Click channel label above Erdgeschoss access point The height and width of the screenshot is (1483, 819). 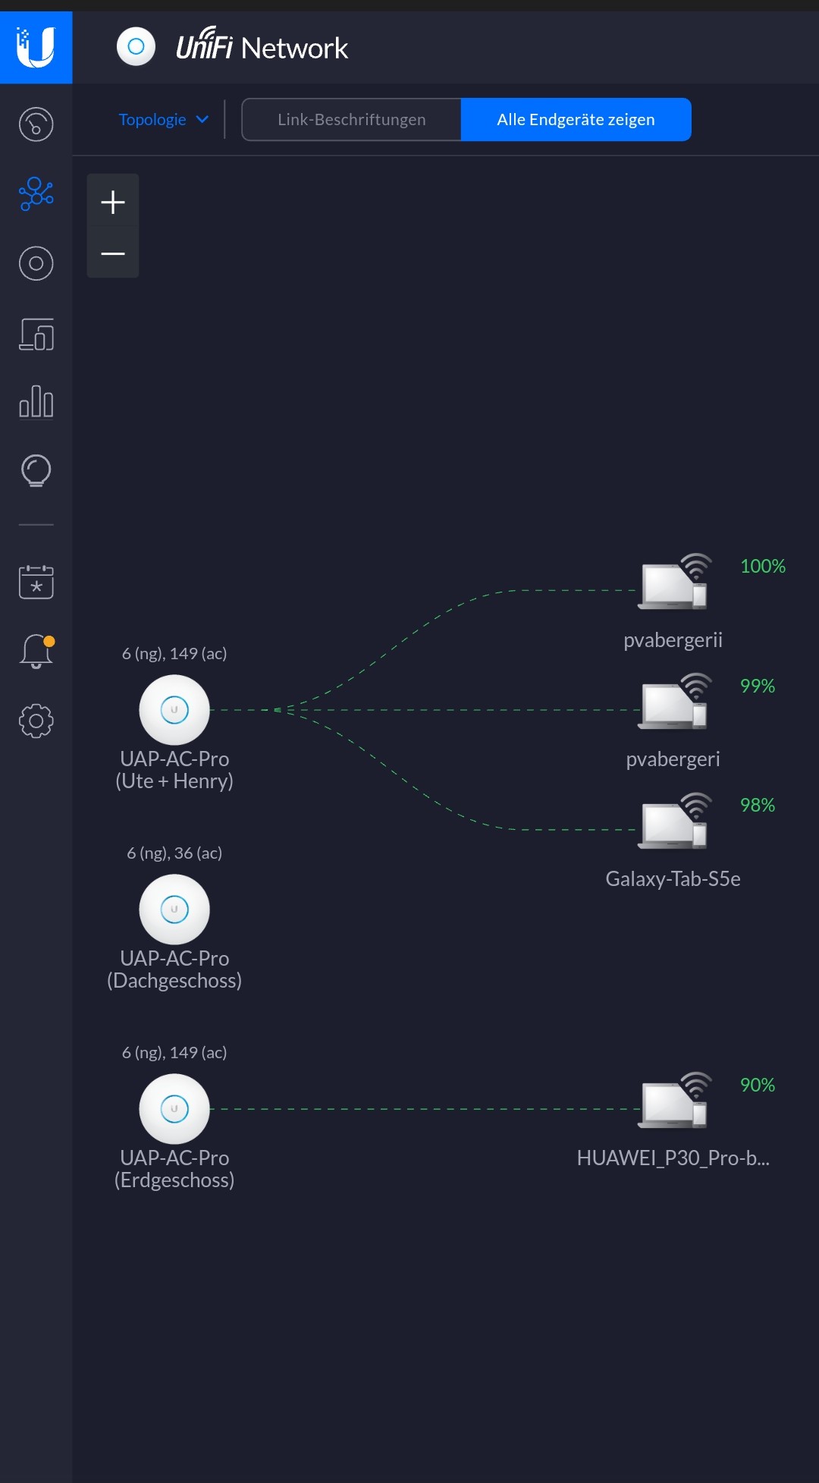click(x=174, y=1052)
